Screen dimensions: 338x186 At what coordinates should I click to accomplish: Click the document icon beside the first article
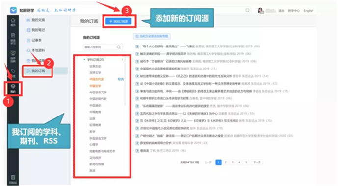137,46
